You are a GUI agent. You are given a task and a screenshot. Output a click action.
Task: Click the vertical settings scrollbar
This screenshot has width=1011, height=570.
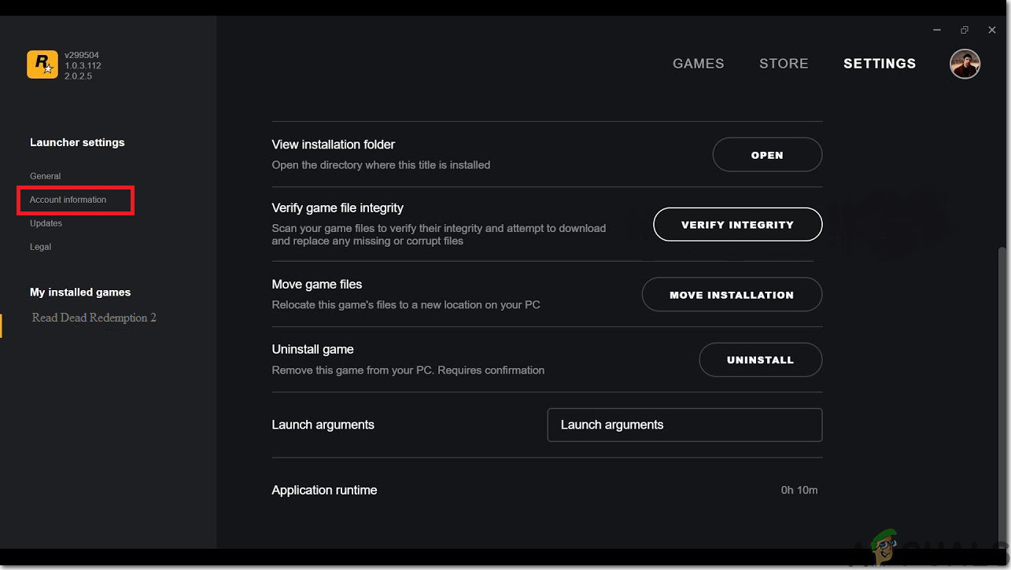[x=1002, y=393]
